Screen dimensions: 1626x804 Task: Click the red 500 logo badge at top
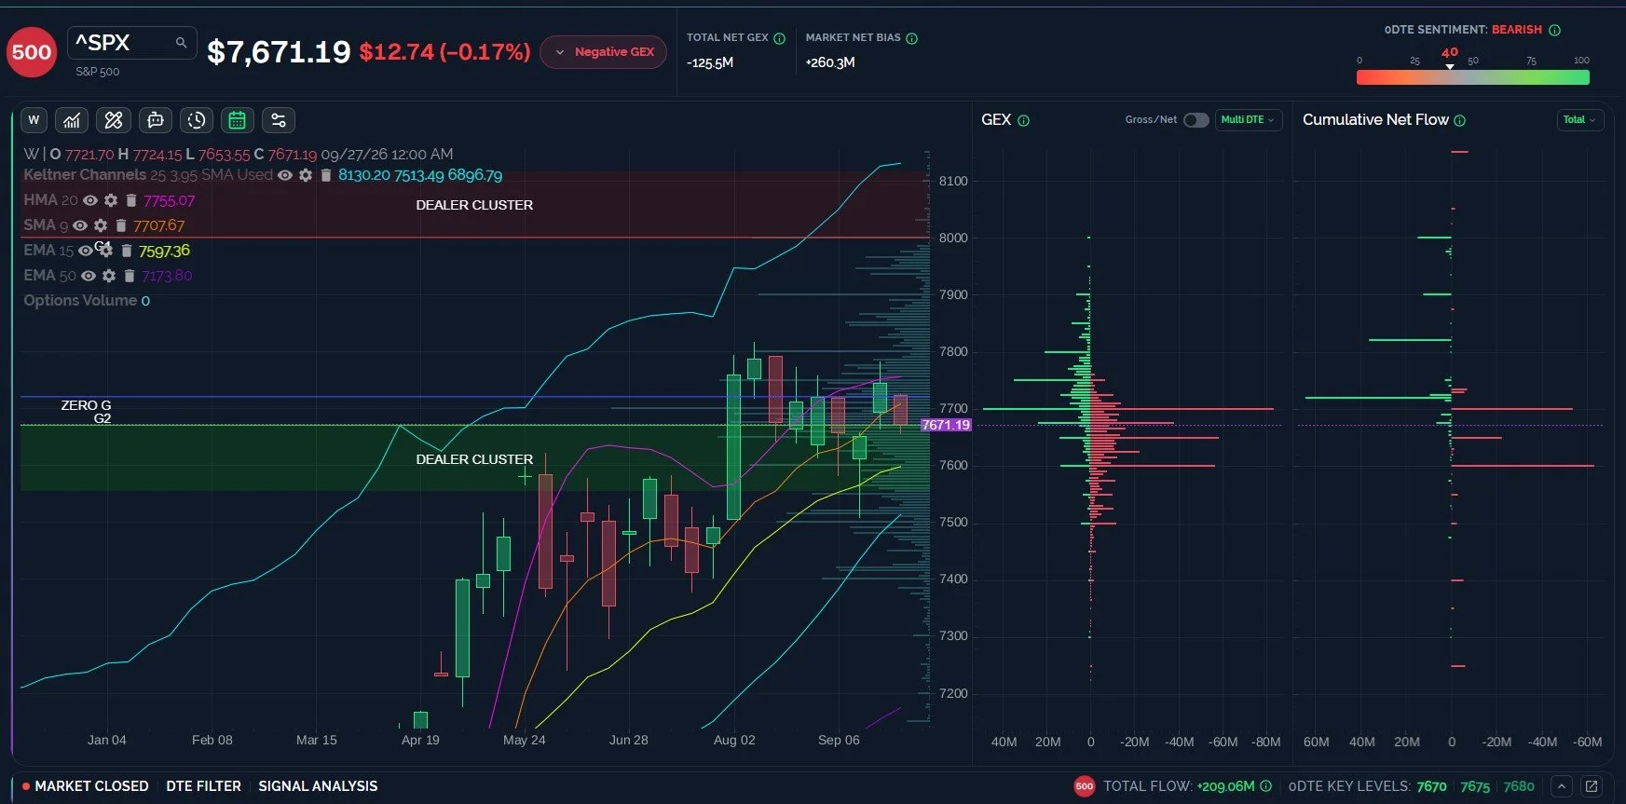(32, 52)
